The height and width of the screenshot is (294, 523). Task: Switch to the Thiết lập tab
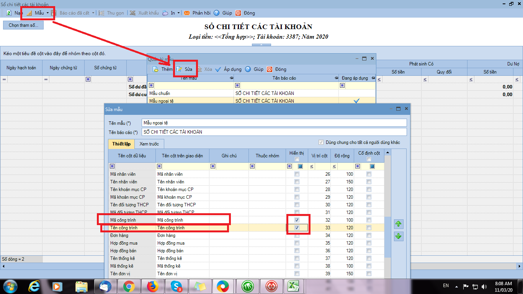click(x=121, y=144)
